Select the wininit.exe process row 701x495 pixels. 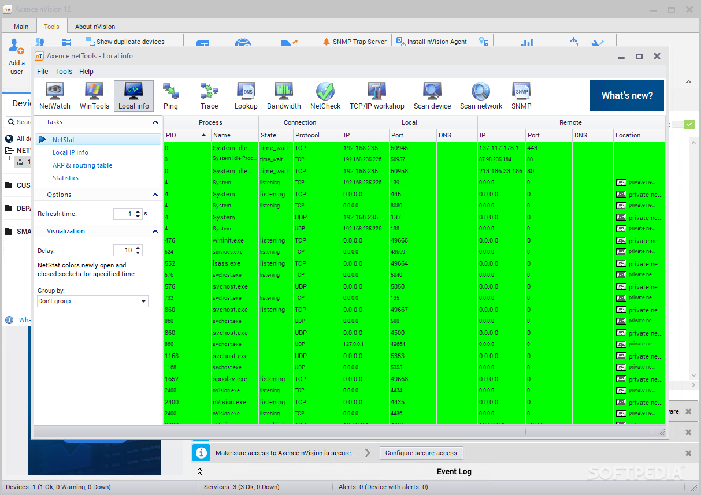(414, 240)
